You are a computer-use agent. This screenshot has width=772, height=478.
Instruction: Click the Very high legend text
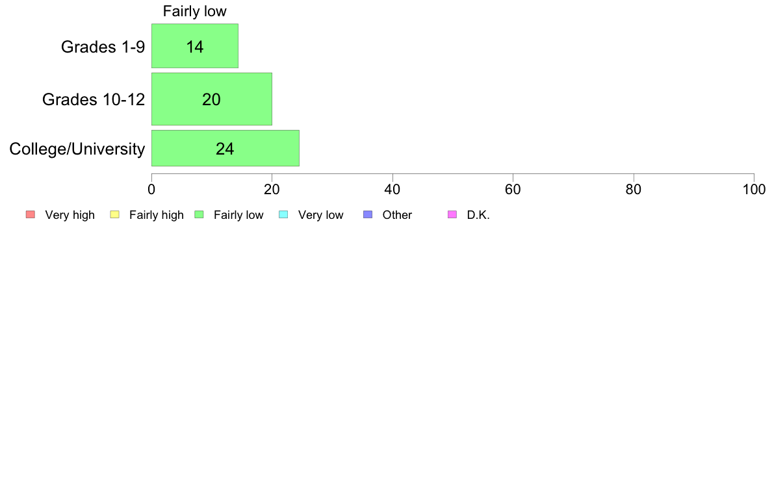point(70,215)
